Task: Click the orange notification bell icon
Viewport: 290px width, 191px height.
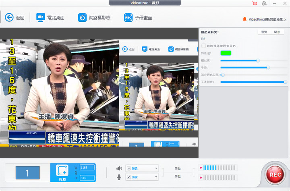Action: coord(244,19)
